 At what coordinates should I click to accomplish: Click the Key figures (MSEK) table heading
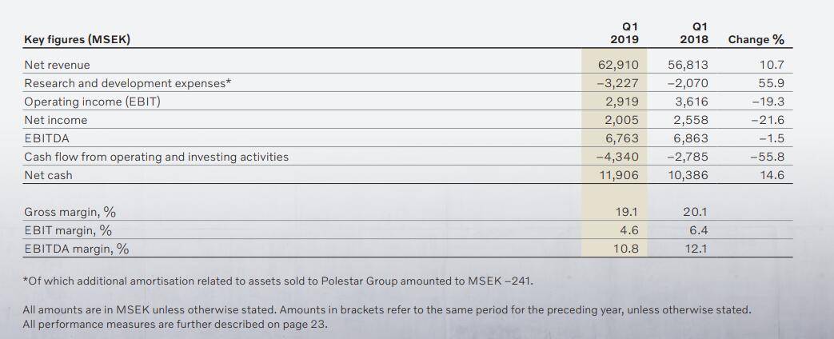pyautogui.click(x=77, y=39)
